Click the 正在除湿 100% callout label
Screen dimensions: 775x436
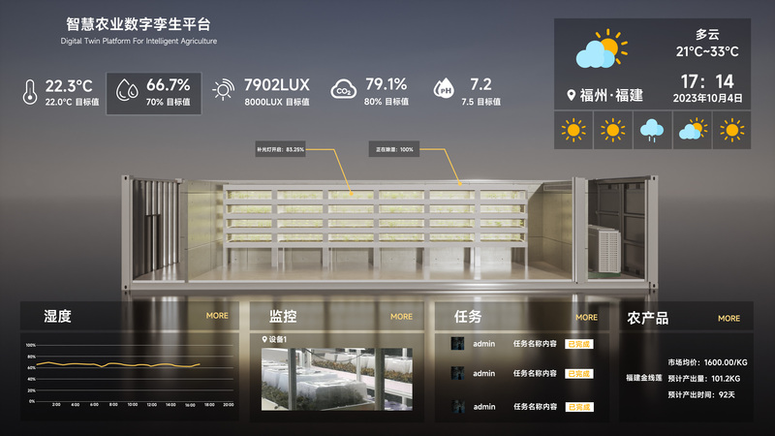393,149
